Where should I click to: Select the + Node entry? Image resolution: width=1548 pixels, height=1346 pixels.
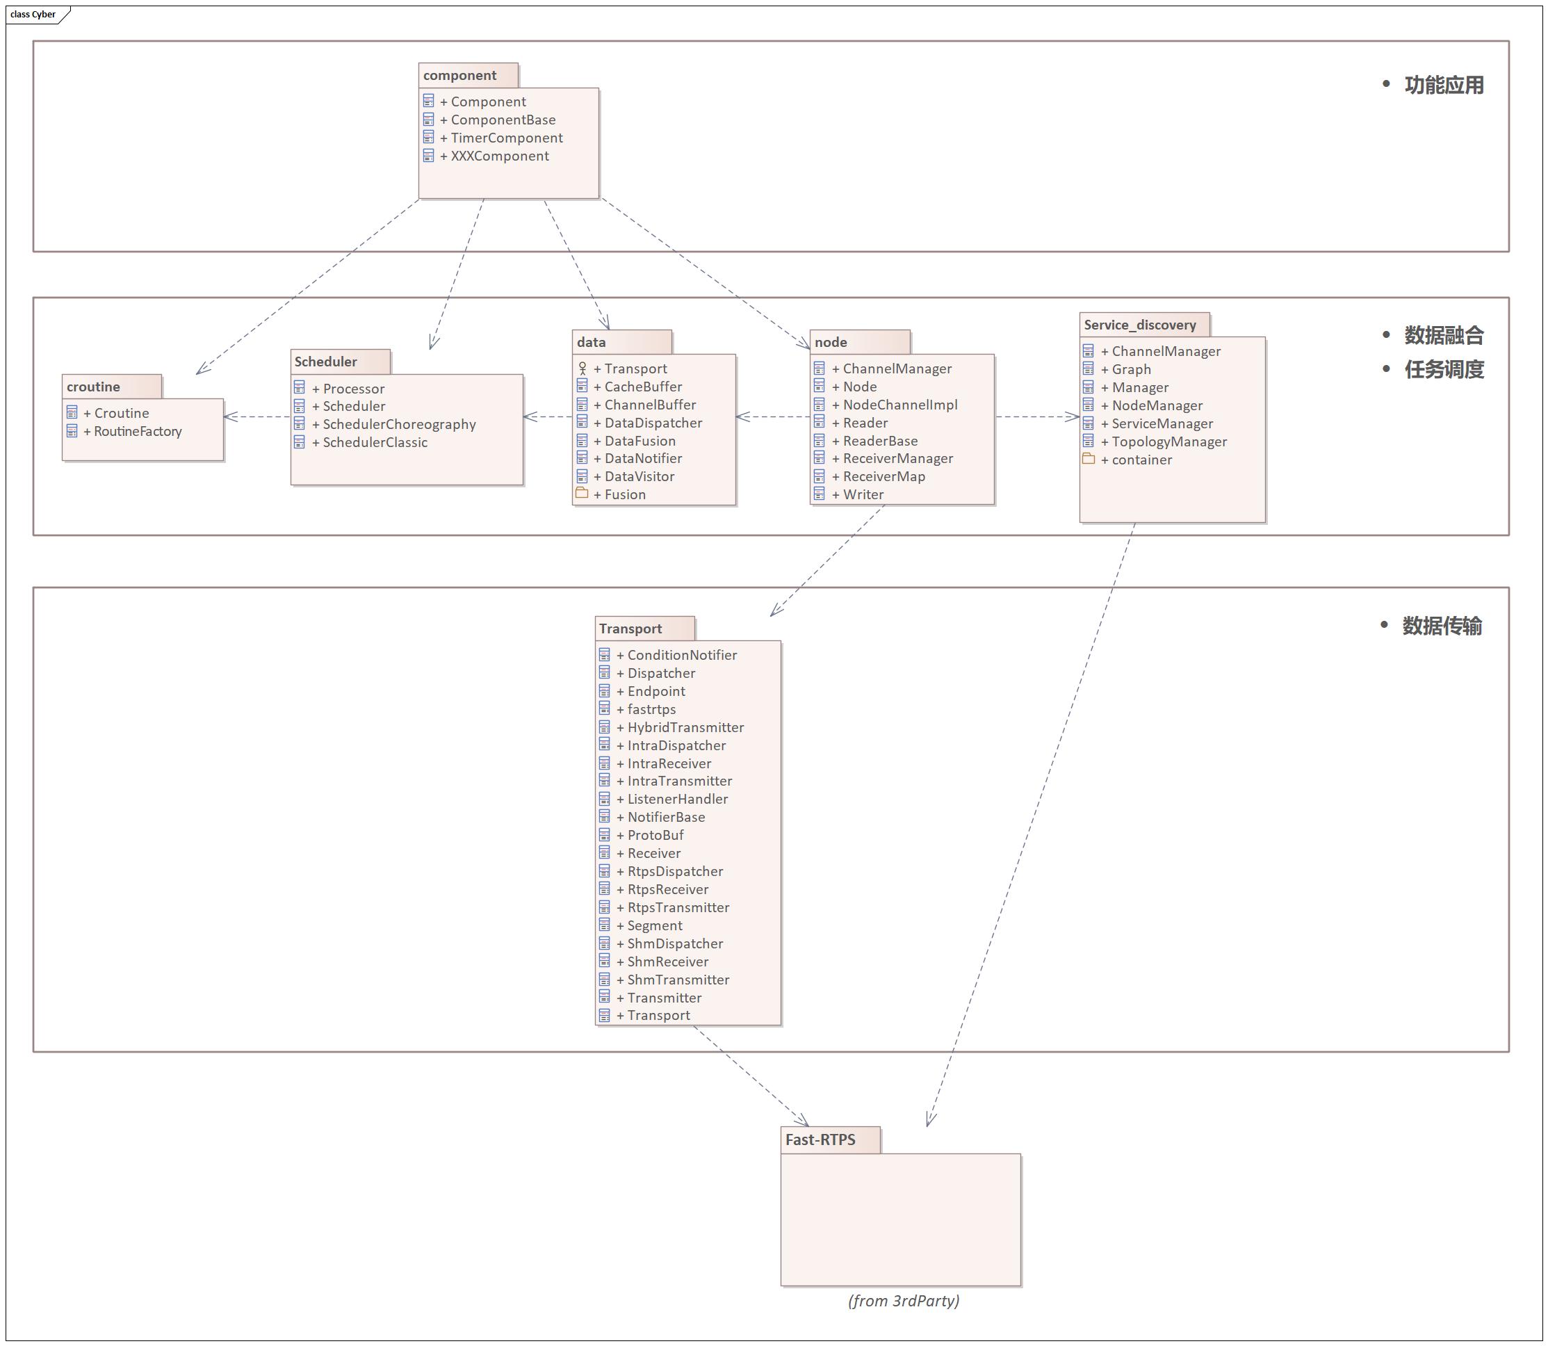pos(854,386)
